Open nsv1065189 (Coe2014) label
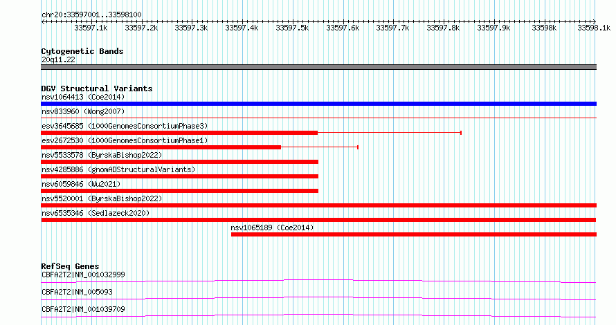This screenshot has height=325, width=616. tap(272, 228)
